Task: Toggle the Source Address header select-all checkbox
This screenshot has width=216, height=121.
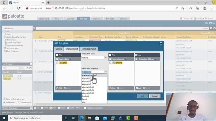Action: click(x=110, y=59)
